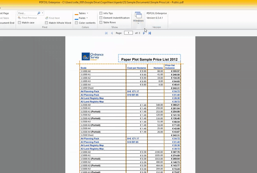Viewport: 257px width, 173px height.
Task: Click the Find Next button
Action: pos(52,18)
